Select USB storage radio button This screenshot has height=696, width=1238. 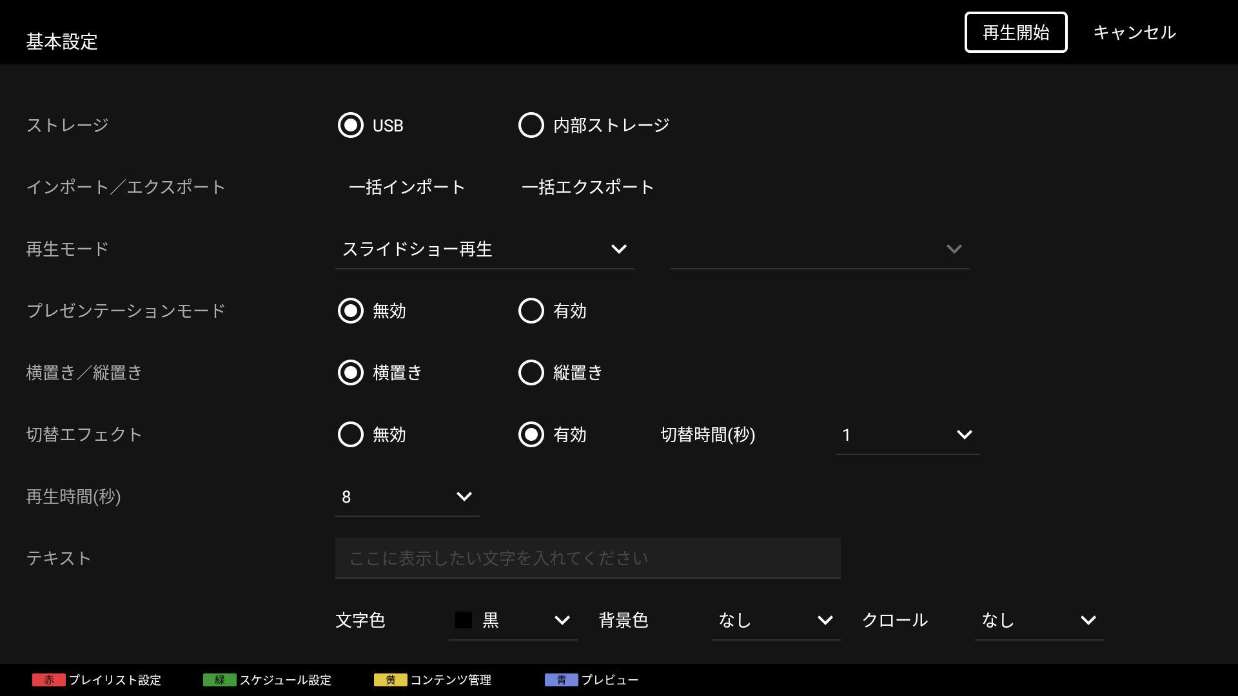(x=351, y=125)
